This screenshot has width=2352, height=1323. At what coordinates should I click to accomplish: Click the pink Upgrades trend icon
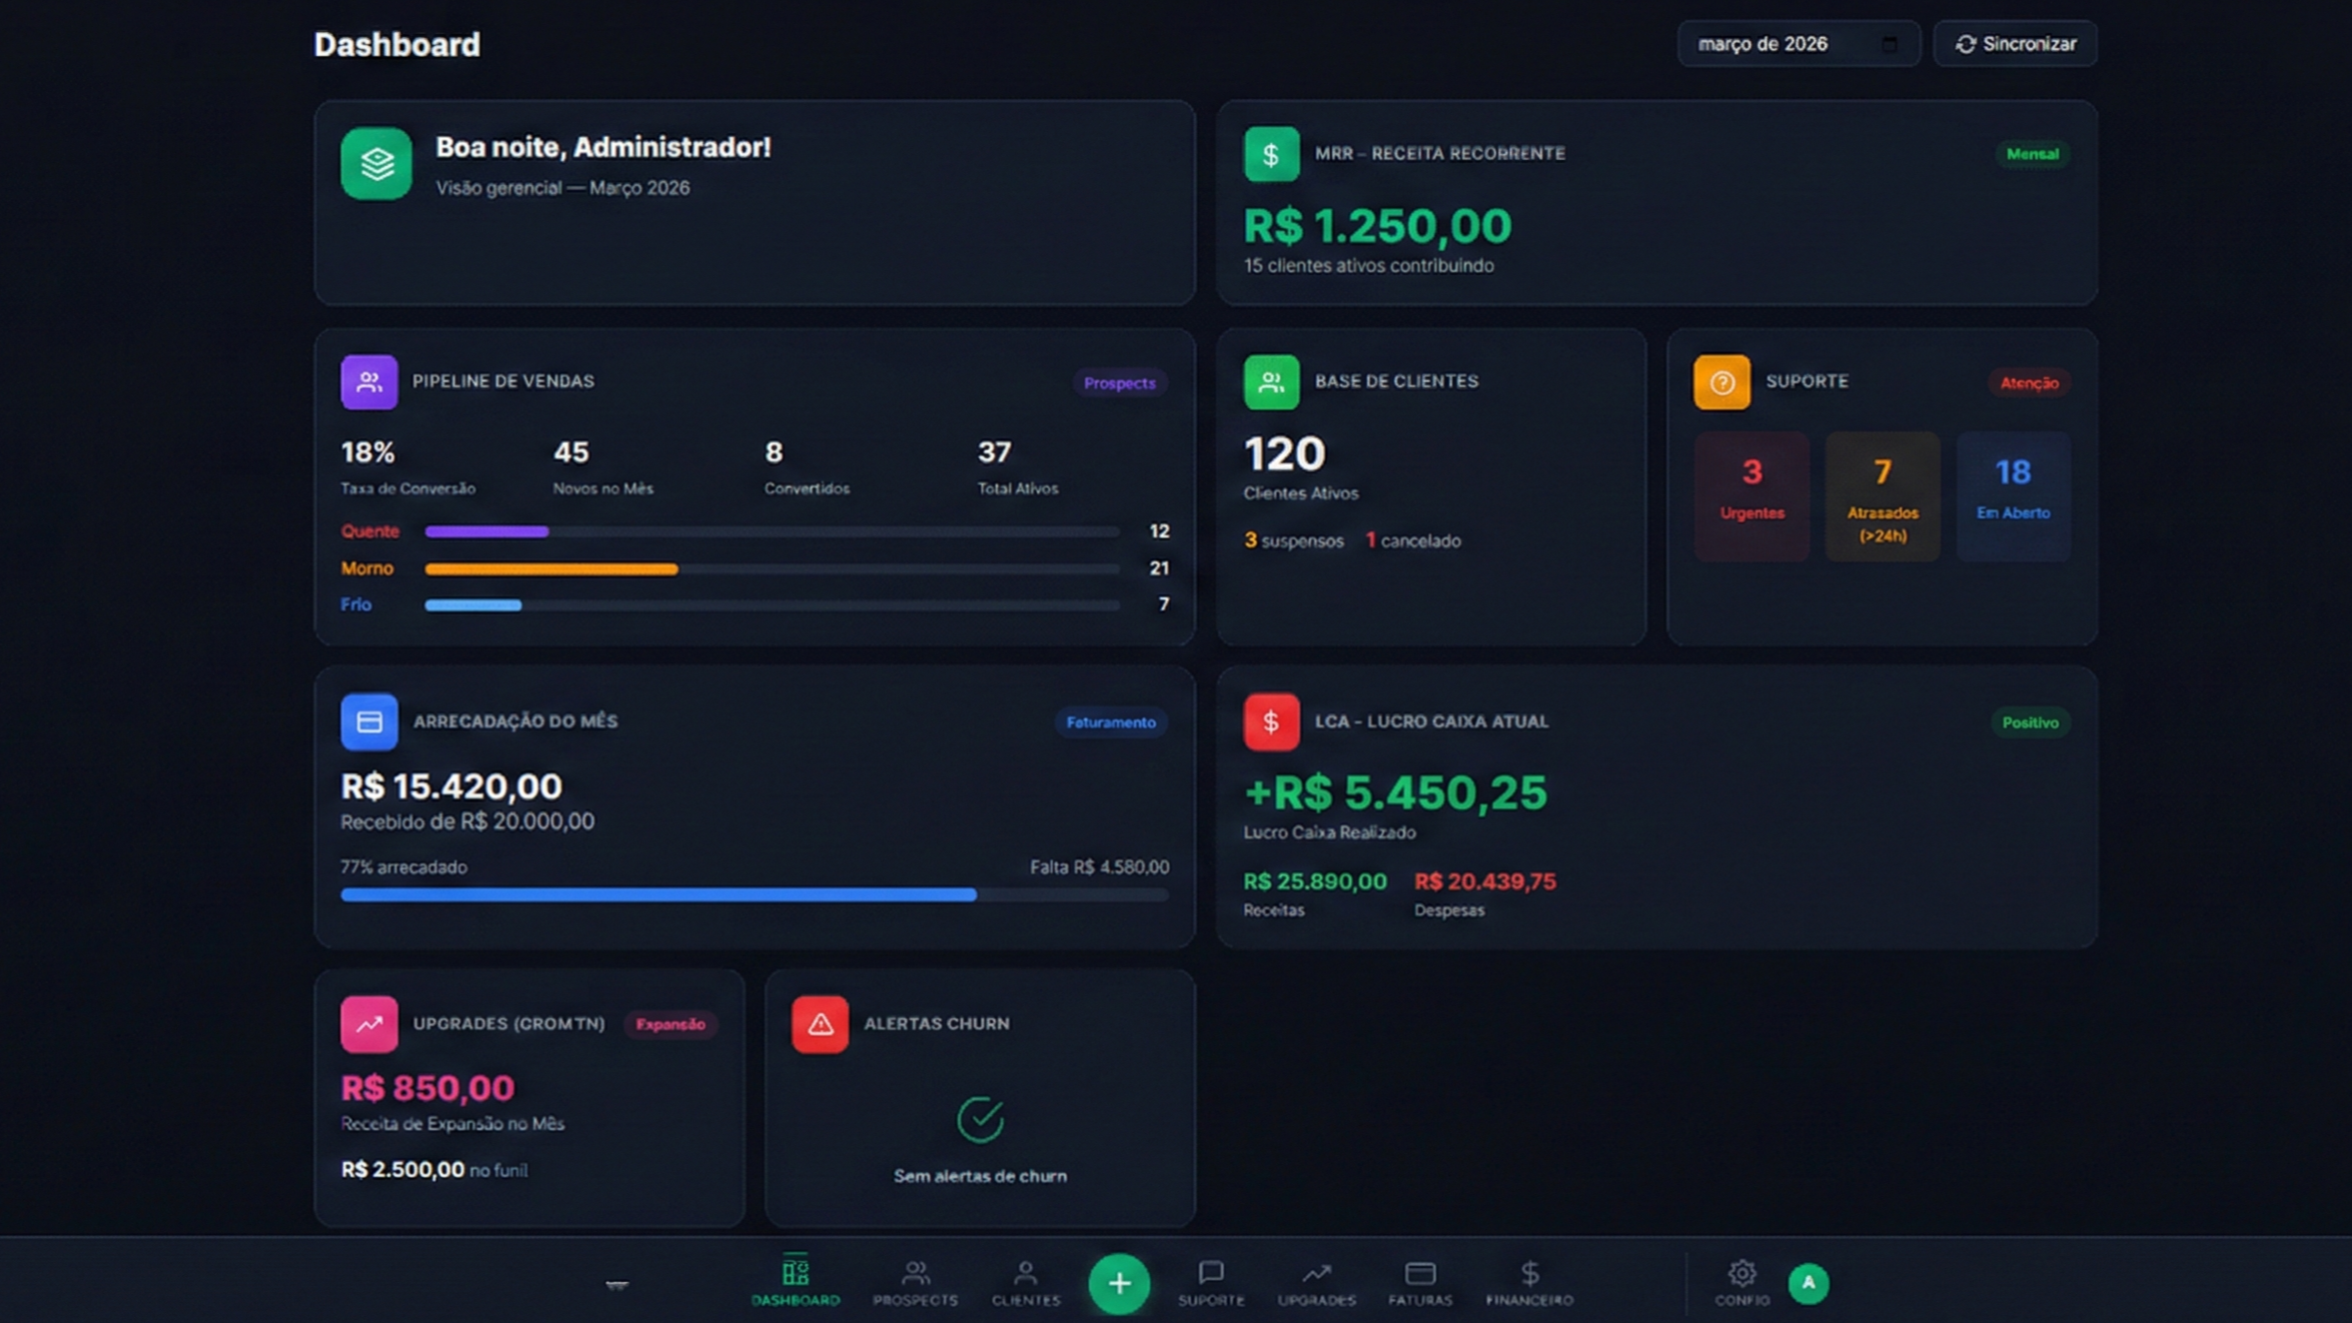[369, 1023]
